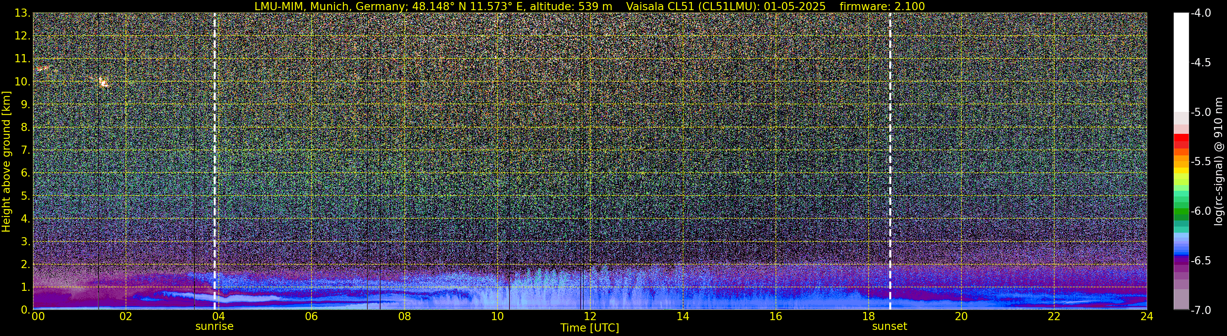Click the "7." height axis tick label
Viewport: 1227px width, 336px height.
[26, 151]
